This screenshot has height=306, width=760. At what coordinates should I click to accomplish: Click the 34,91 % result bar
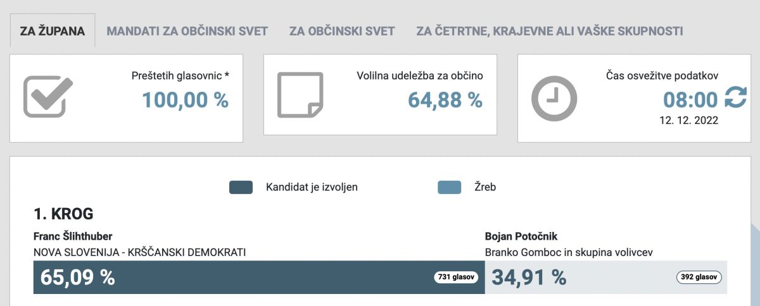pyautogui.click(x=606, y=277)
